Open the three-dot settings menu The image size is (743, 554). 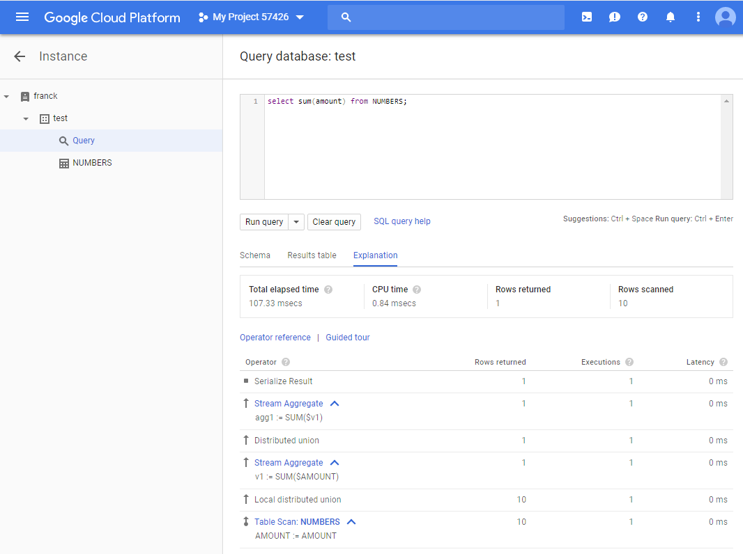698,17
